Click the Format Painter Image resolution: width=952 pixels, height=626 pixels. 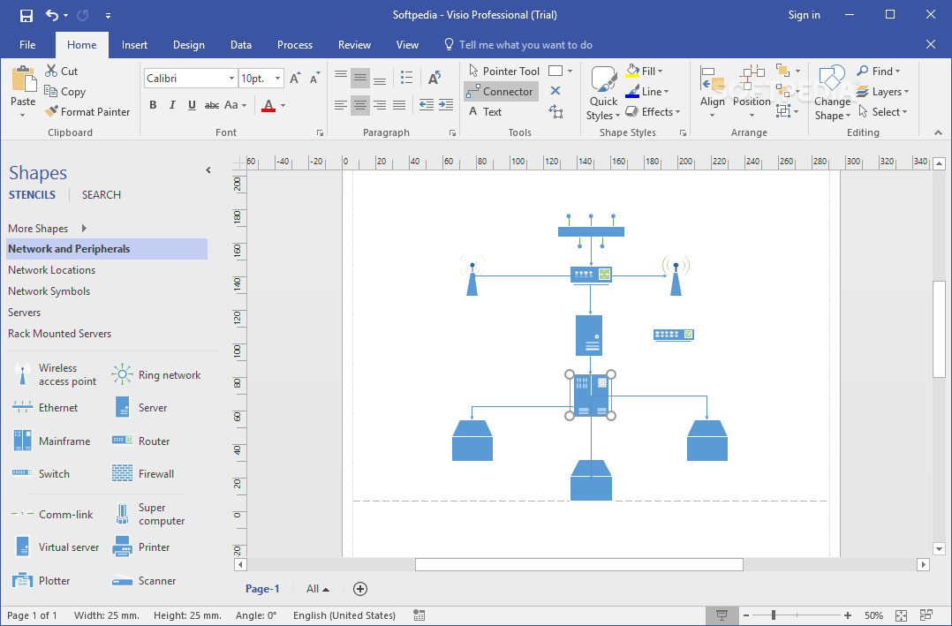(87, 111)
